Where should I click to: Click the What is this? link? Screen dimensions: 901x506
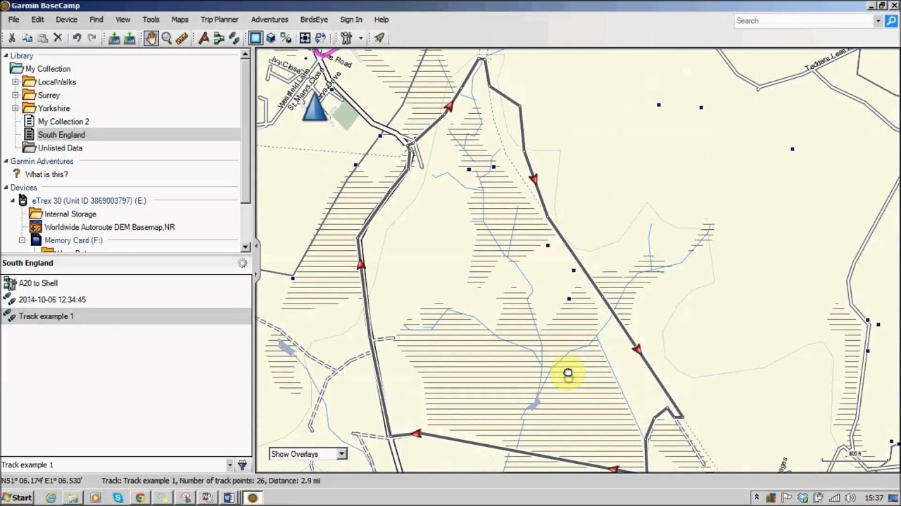pos(46,174)
